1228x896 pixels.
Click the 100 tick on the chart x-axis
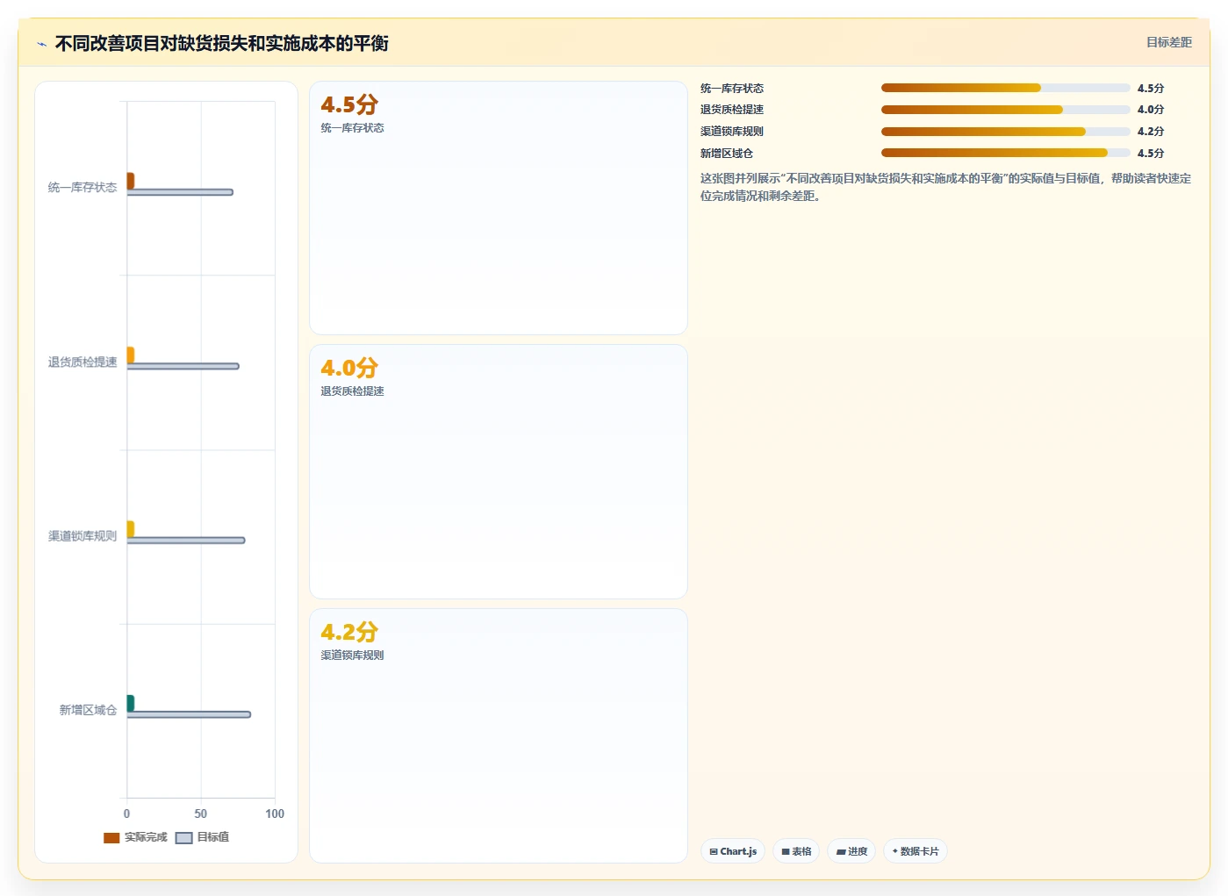(275, 814)
